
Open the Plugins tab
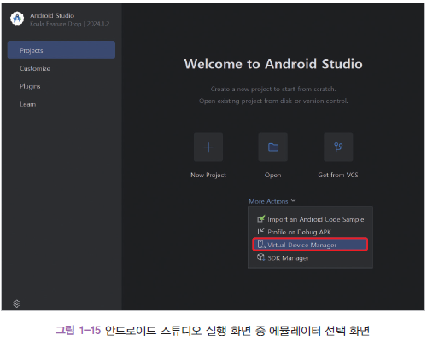pyautogui.click(x=30, y=86)
